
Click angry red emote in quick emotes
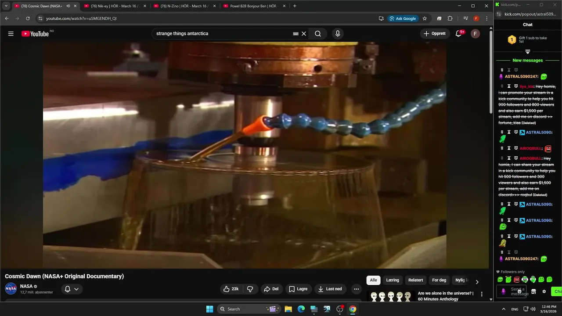coord(517,280)
